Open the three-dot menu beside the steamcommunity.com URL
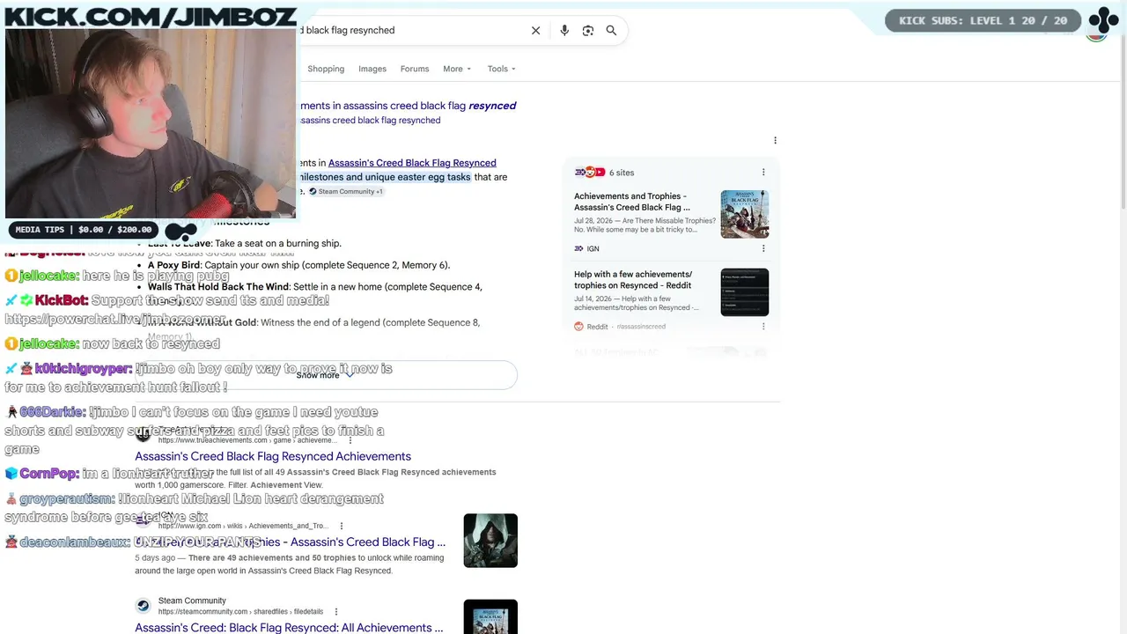1127x634 pixels. pos(336,612)
